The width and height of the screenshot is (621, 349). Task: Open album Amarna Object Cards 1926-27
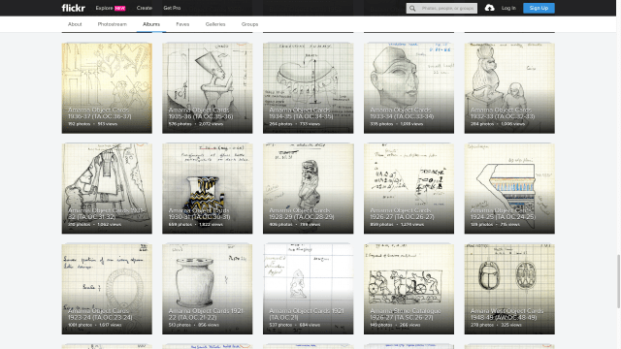click(409, 188)
